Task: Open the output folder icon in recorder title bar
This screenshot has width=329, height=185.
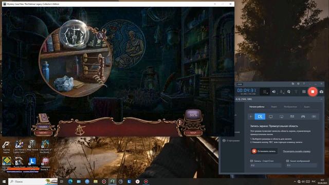Action: coord(293,84)
